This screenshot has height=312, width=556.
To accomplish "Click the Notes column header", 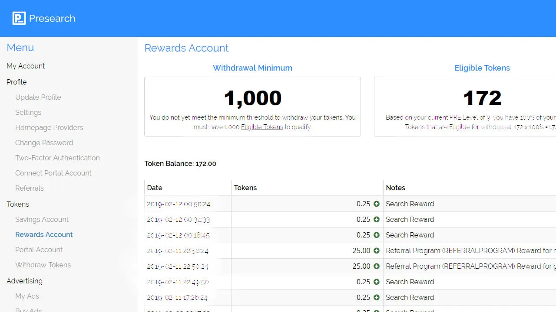I will [x=395, y=188].
